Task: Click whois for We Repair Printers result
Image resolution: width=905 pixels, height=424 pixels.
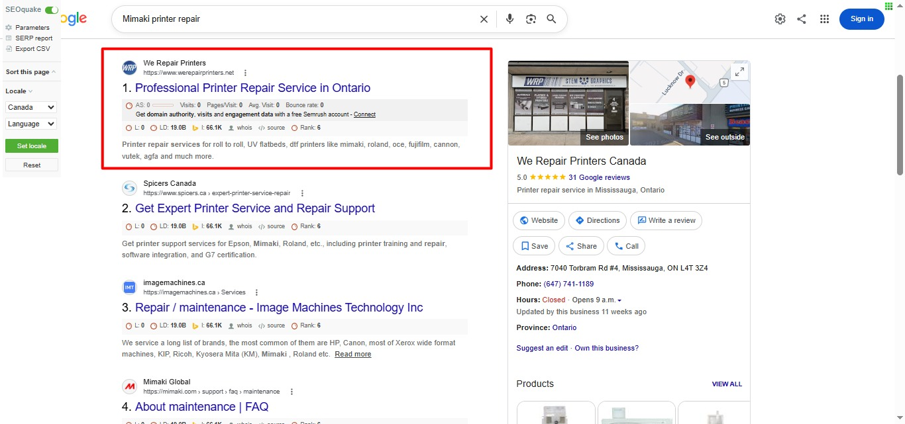Action: point(240,128)
